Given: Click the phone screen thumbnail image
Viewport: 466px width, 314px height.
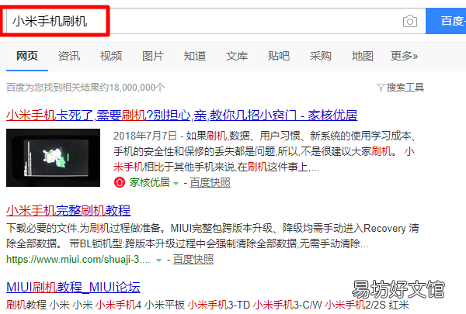Looking at the screenshot, I should click(x=53, y=157).
